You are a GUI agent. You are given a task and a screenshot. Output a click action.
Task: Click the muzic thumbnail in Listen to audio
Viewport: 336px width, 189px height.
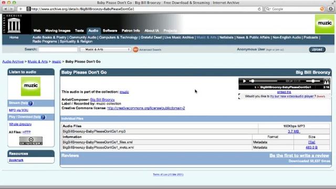[30, 86]
